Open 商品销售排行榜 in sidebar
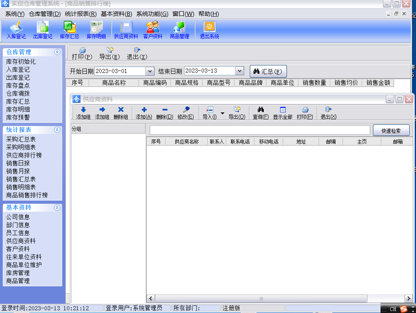Image resolution: width=416 pixels, height=313 pixels. coord(27,195)
